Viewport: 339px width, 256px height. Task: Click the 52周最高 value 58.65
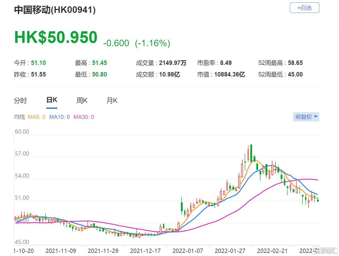[295, 63]
